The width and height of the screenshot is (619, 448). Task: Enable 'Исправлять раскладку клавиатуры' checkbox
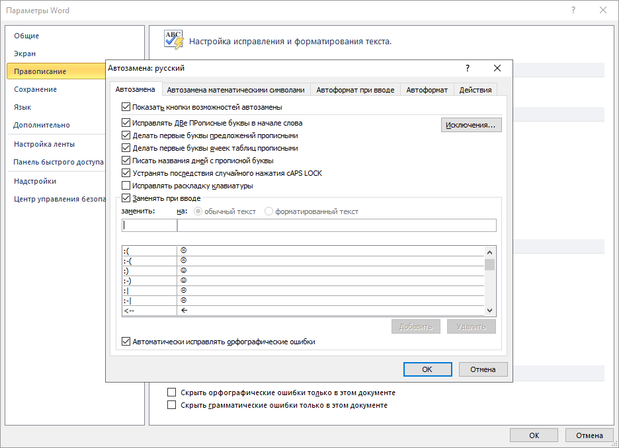tap(126, 186)
